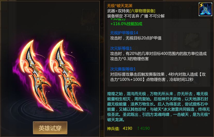The height and width of the screenshot is (137, 214).
Task: Click the 攻击时，无视目标20点护甲值 description
Action: click(x=136, y=38)
